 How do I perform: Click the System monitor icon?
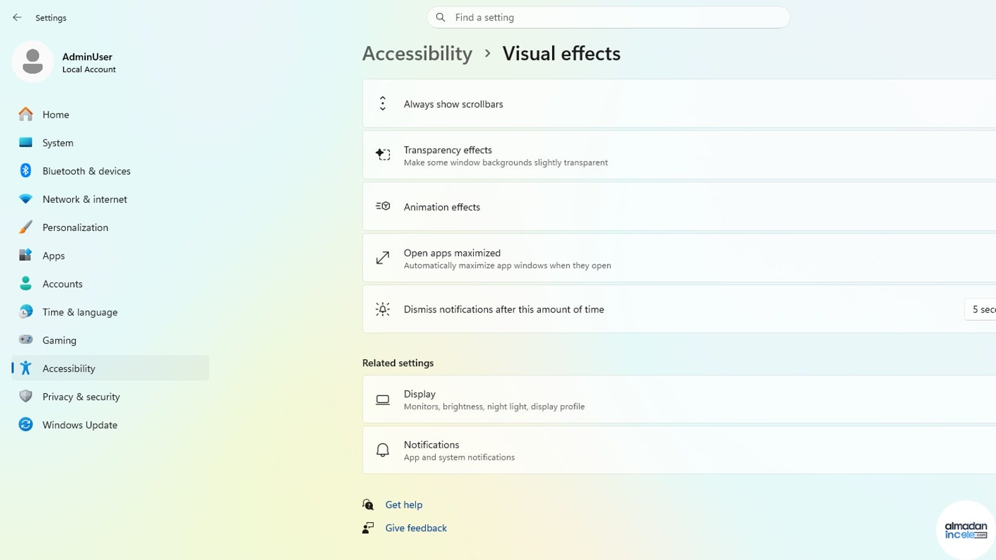click(x=26, y=142)
